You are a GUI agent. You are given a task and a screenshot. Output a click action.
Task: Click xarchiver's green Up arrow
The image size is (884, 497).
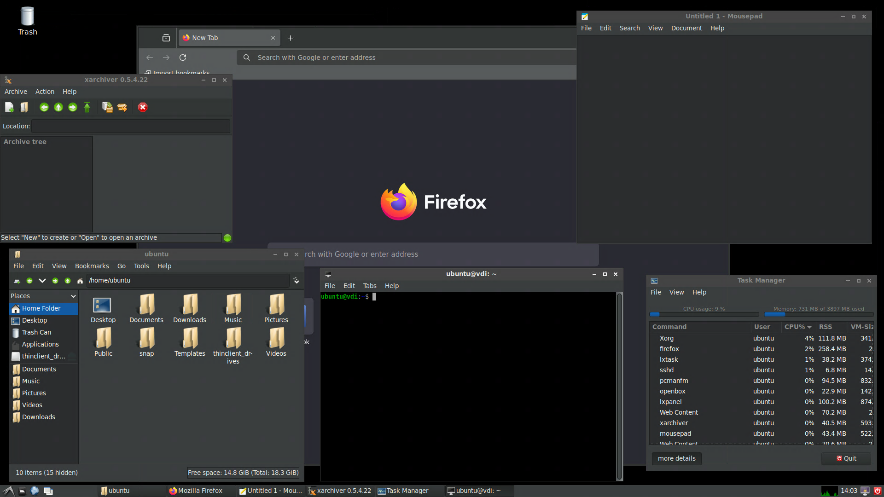[x=58, y=107]
